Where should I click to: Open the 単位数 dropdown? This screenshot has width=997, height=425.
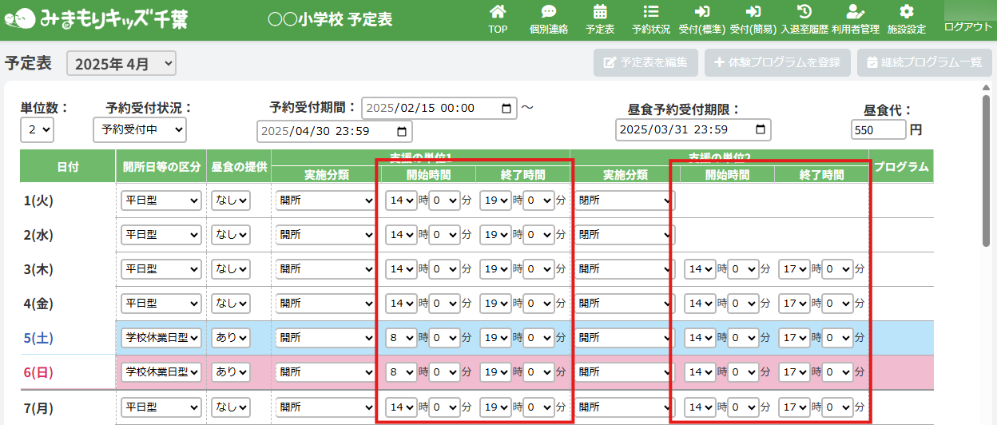click(37, 129)
